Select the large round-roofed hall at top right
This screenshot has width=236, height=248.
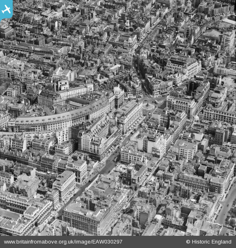[212, 35]
